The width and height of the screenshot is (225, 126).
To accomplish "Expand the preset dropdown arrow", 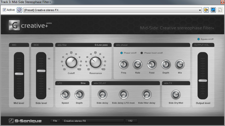I will 200,10.
